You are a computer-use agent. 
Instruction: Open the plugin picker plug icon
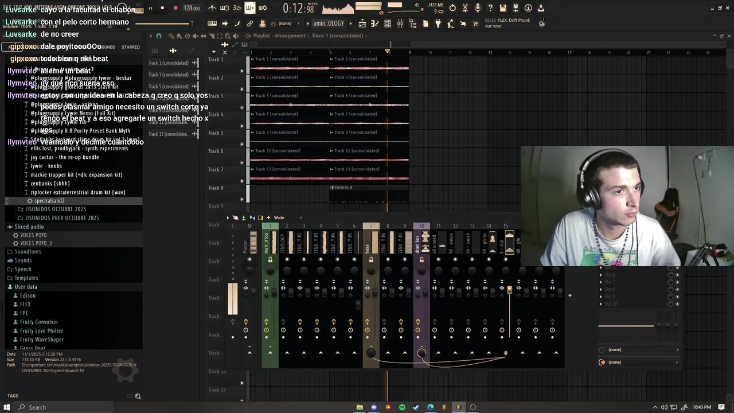tap(438, 24)
